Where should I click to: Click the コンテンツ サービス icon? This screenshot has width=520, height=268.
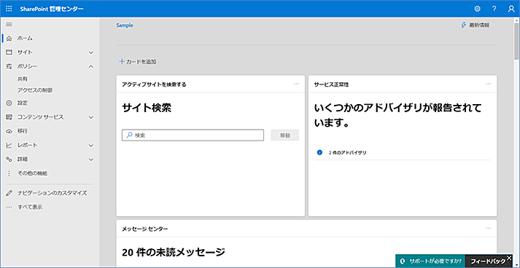[9, 117]
